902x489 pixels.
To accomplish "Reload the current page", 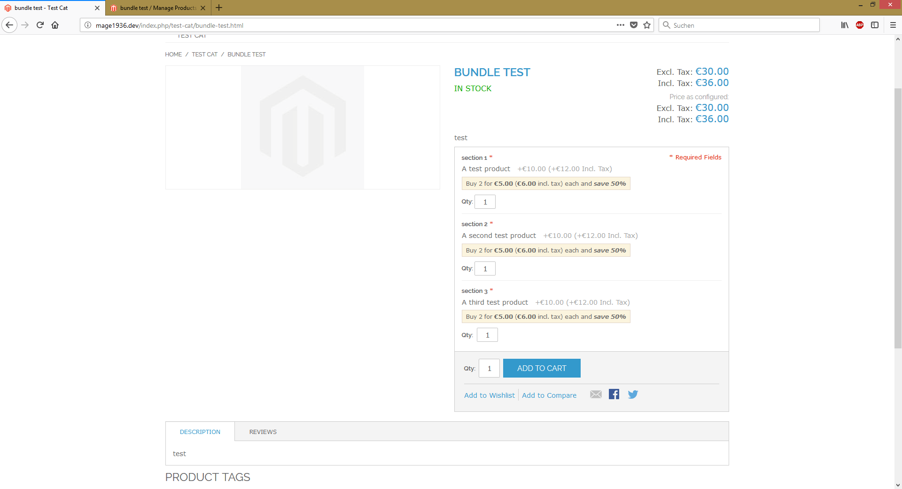I will pyautogui.click(x=39, y=25).
